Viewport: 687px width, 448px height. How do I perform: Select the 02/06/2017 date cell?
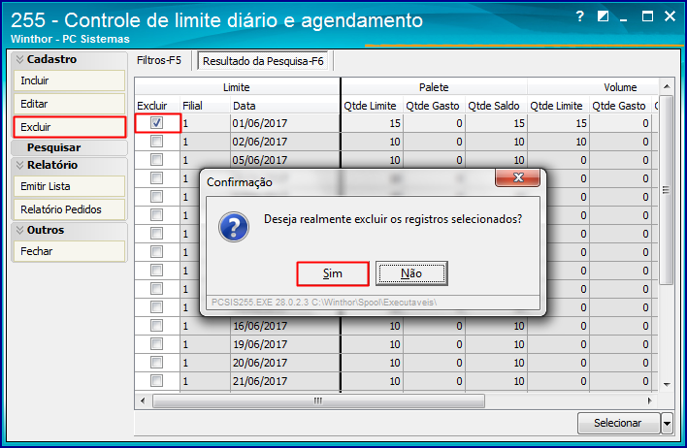point(284,142)
